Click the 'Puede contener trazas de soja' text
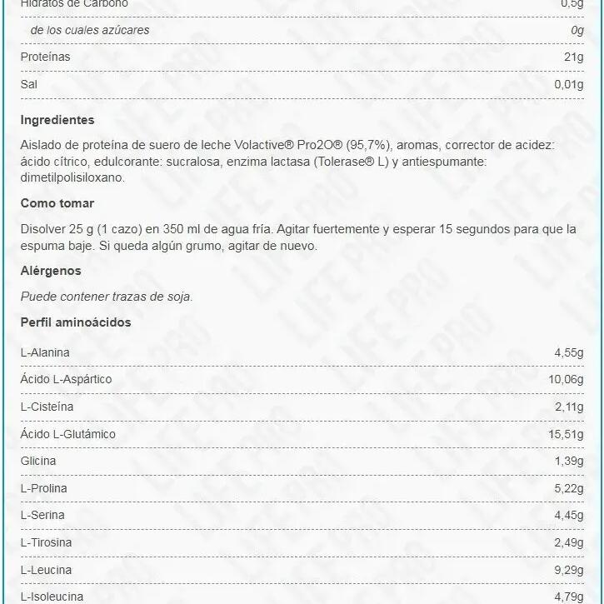 (107, 296)
